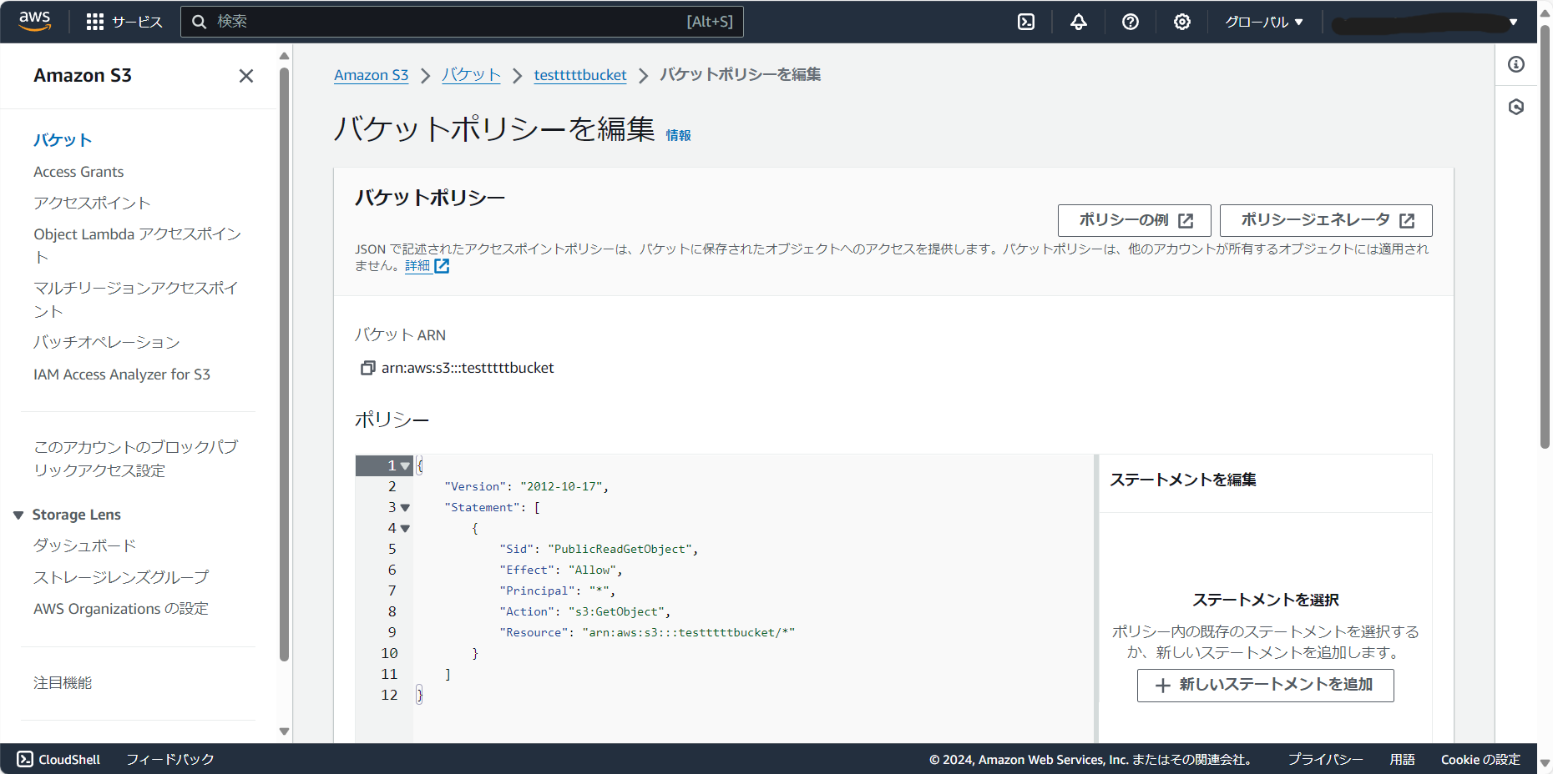Click the 用語 footer link
Viewport: 1553px width, 774px height.
point(1402,759)
